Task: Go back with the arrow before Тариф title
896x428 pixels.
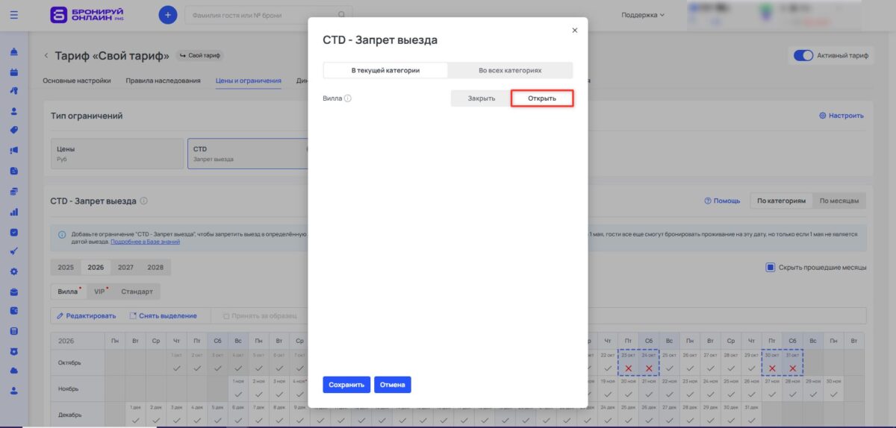Action: pos(46,55)
